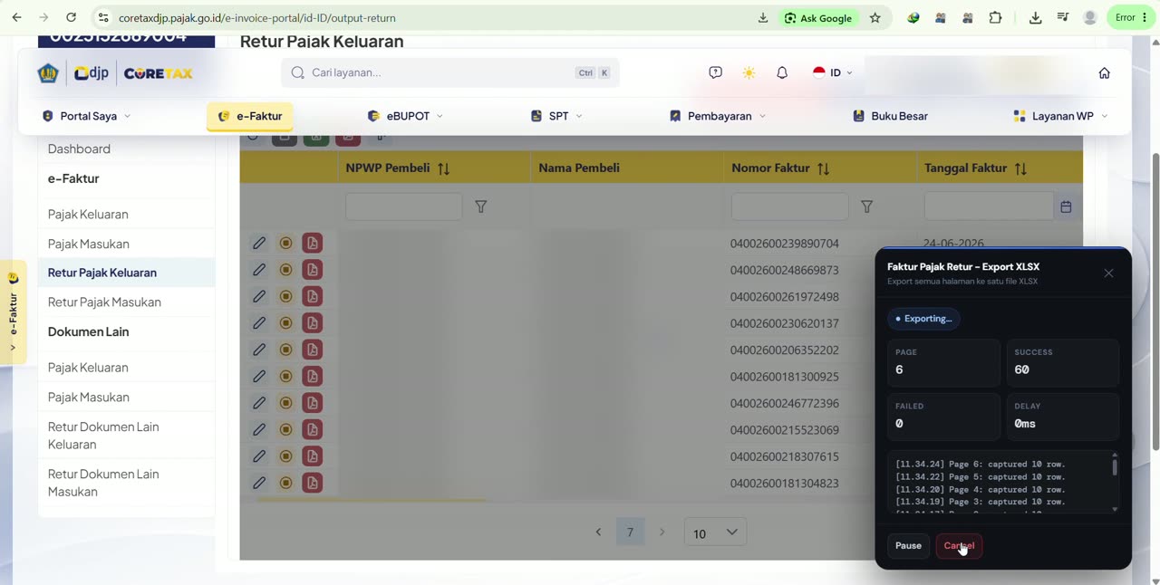Open the notifications bell
Screen dimensions: 1160x585
point(782,72)
